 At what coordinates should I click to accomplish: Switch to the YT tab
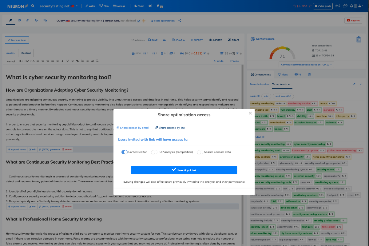pos(298,74)
